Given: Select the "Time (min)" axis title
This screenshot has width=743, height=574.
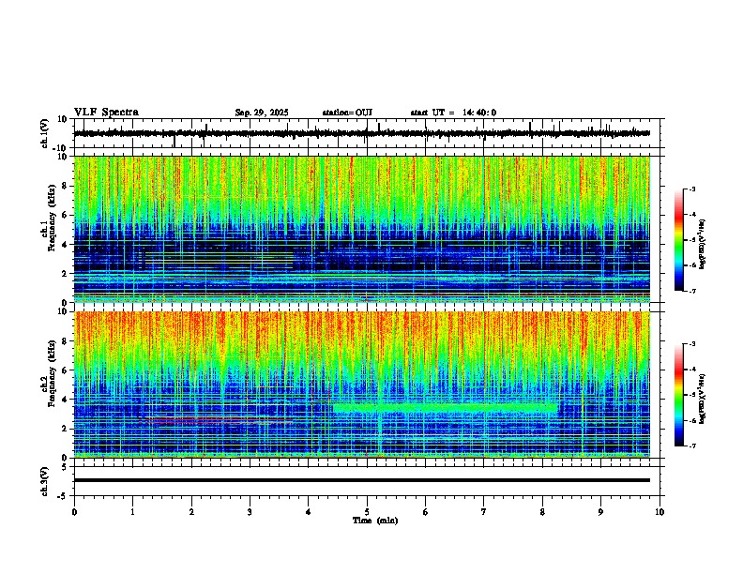Looking at the screenshot, I should point(375,521).
